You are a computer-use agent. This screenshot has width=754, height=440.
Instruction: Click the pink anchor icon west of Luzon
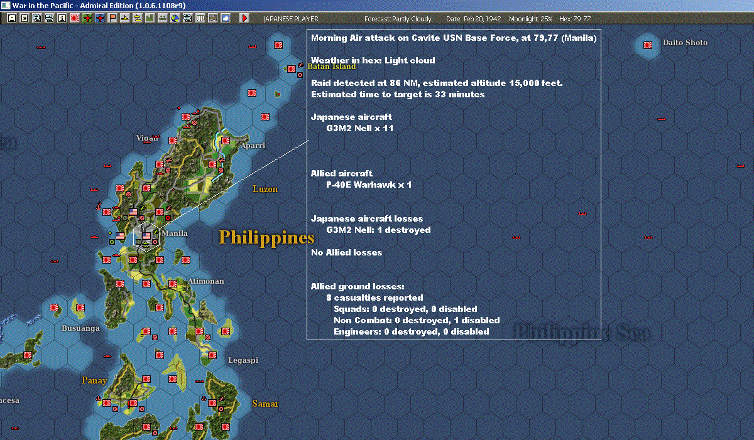tap(99, 207)
